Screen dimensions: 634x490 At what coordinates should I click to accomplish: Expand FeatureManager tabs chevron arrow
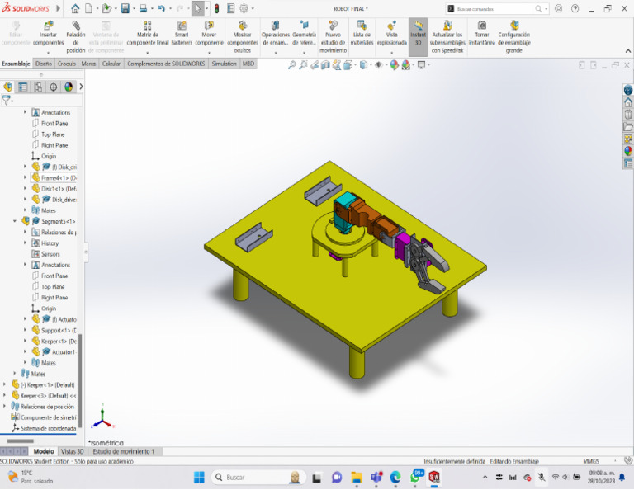click(x=81, y=87)
